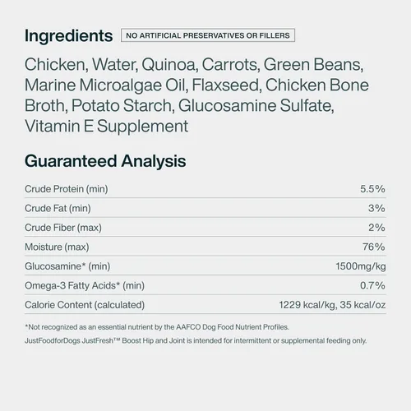
Task: Select the Crude Fat (min) row label
Action: 58,209
